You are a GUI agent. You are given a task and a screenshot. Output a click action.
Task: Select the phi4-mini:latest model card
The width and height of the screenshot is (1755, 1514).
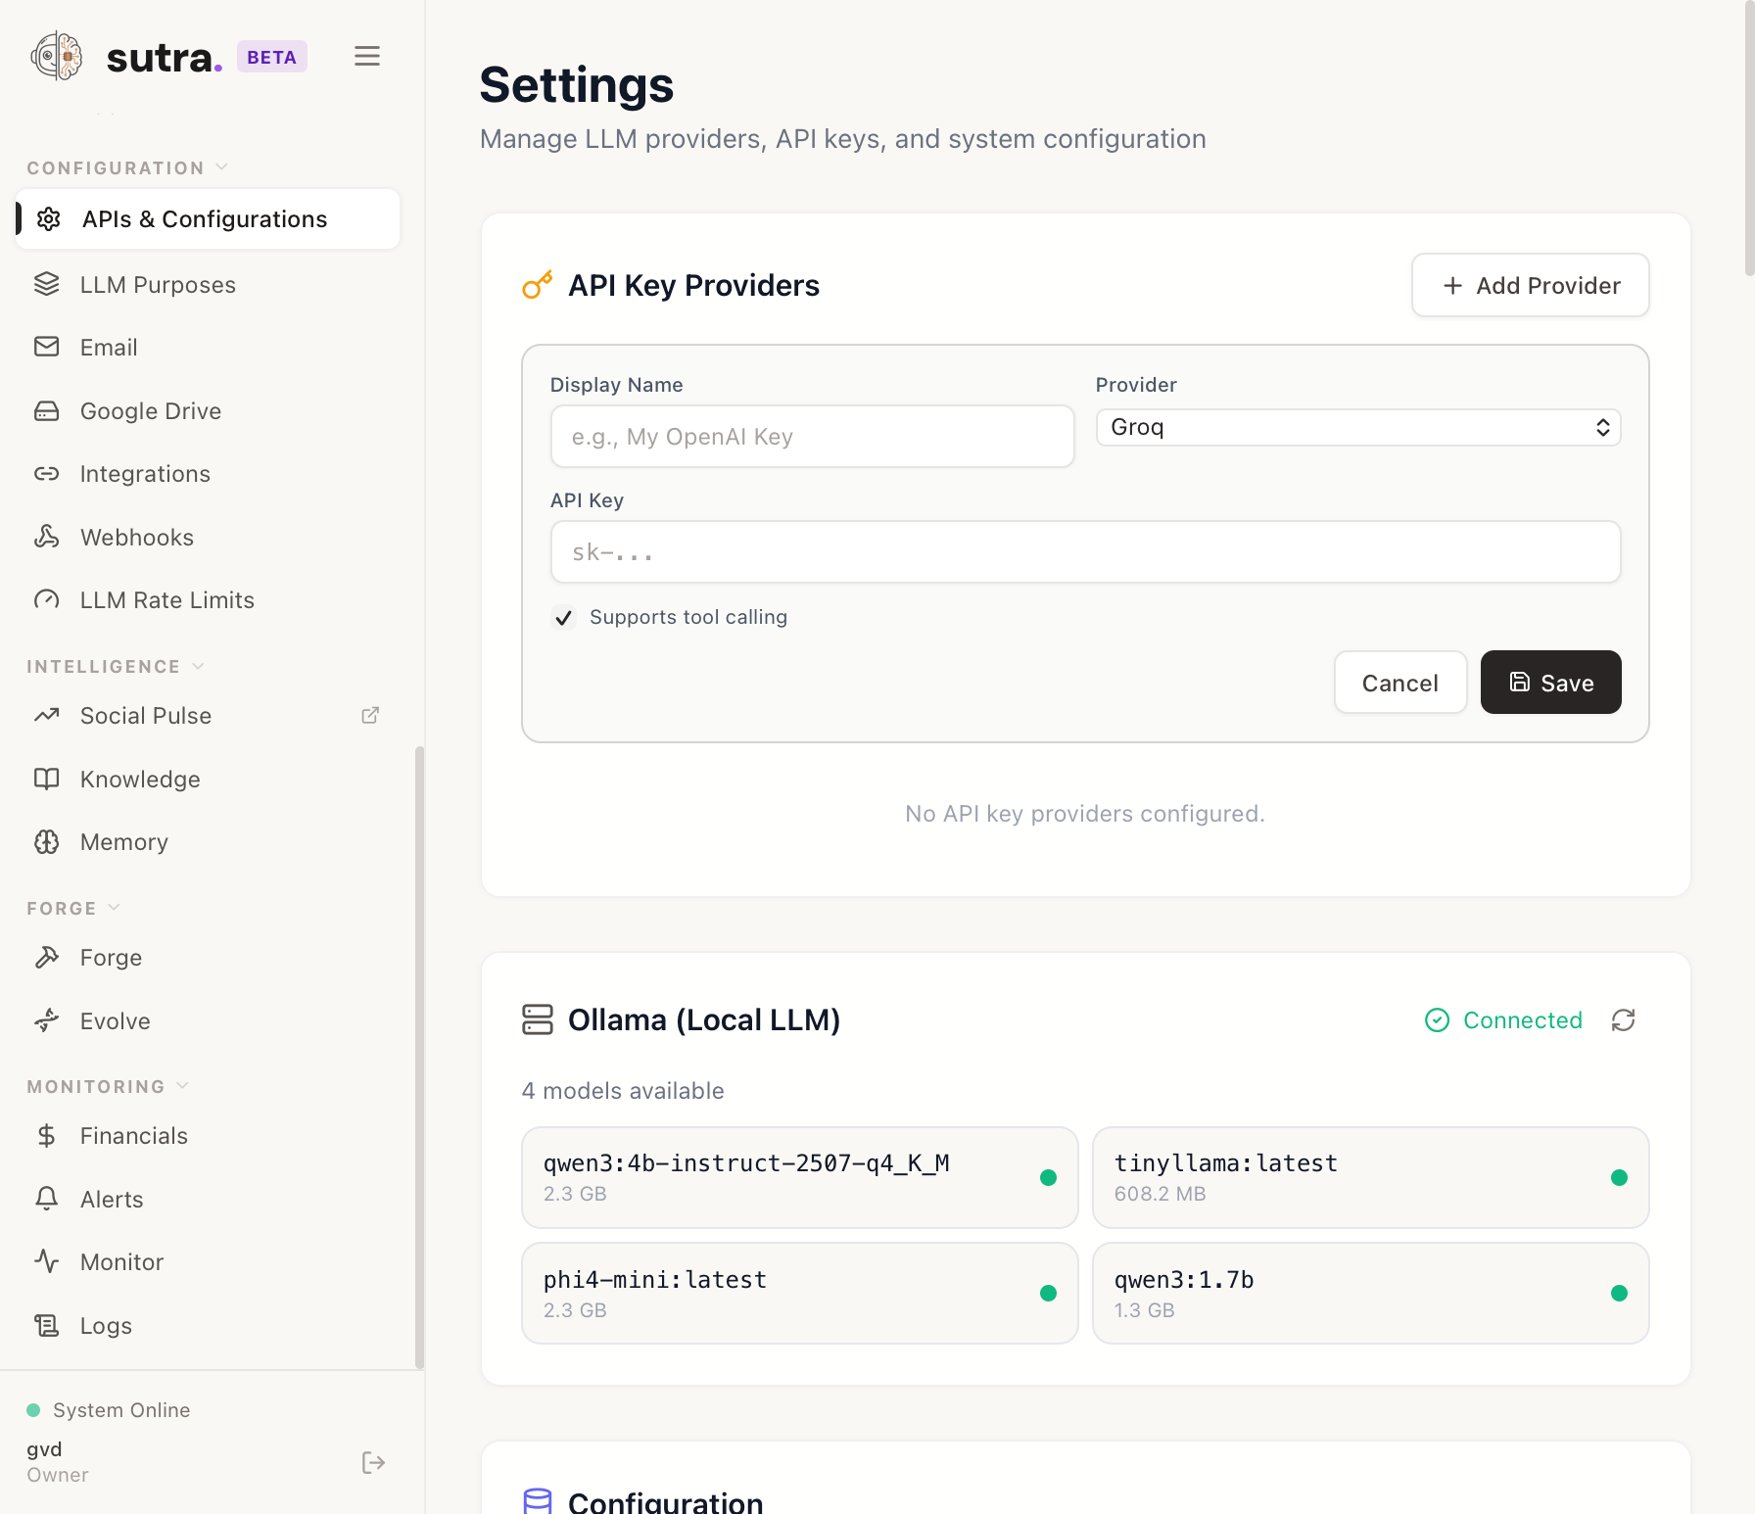coord(800,1293)
